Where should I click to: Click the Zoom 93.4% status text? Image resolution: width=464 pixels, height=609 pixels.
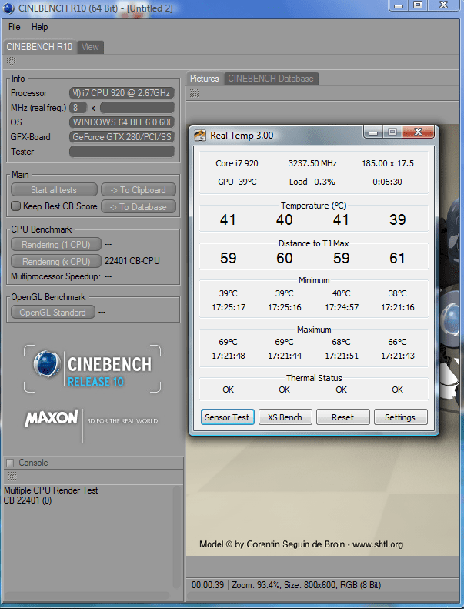[x=255, y=585]
